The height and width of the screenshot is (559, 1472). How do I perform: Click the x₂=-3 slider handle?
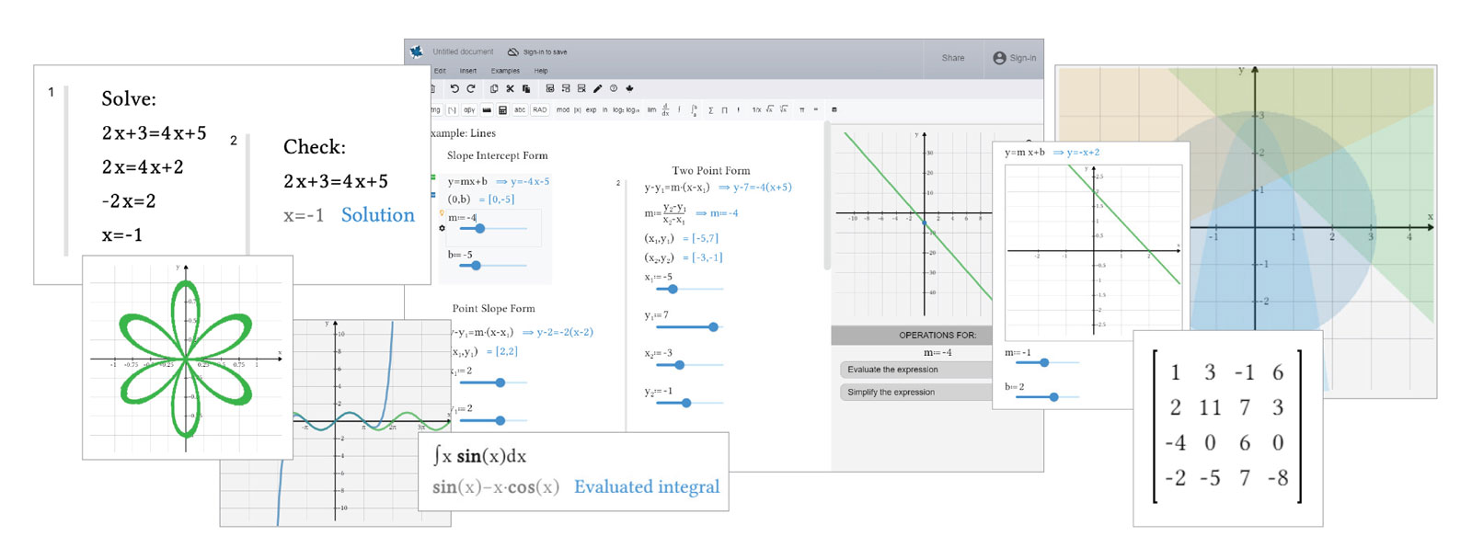(x=679, y=365)
